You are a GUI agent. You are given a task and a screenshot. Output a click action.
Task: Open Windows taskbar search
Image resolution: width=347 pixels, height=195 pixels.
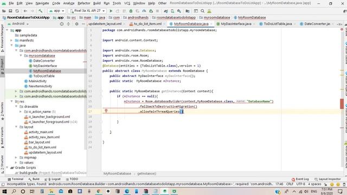[x=14, y=191]
